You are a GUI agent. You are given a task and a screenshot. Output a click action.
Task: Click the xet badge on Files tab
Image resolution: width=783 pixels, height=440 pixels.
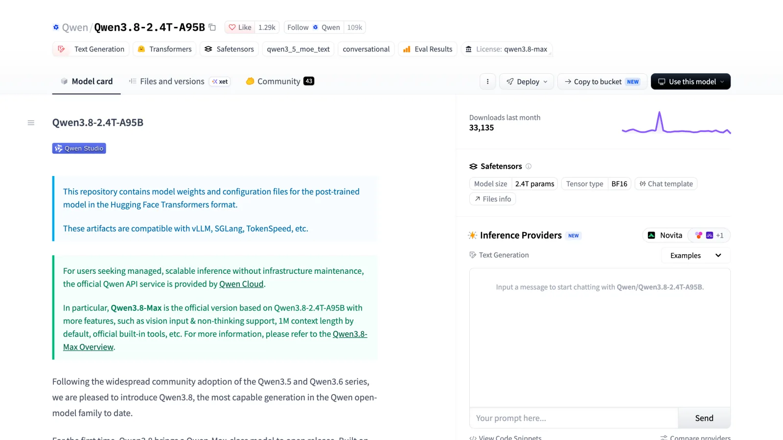pos(220,82)
